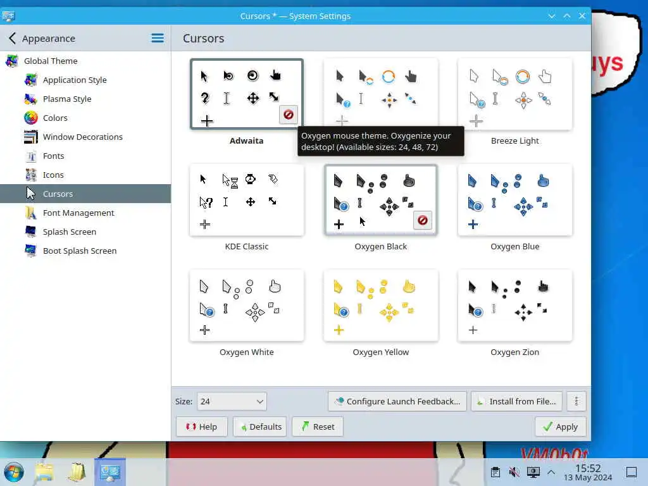Viewport: 648px width, 486px height.
Task: Click the System Settings taskbar entry
Action: click(110, 471)
